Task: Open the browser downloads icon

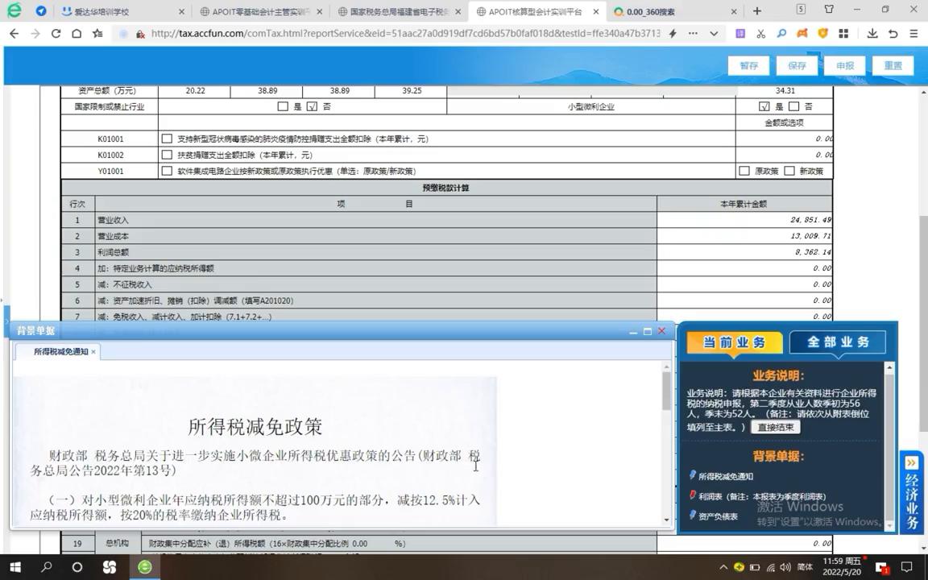Action: [x=872, y=35]
